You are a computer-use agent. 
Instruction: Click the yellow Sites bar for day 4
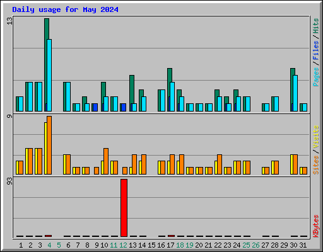coord(45,148)
